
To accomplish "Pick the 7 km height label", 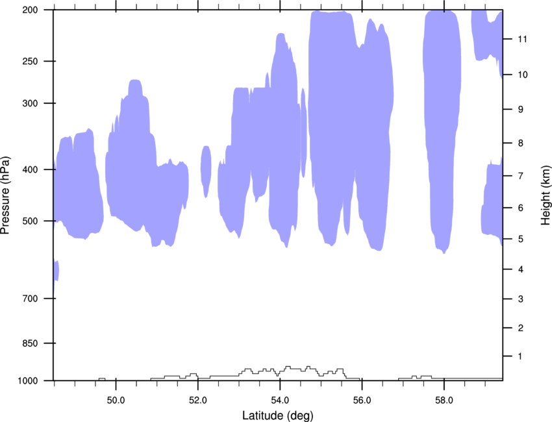I will click(520, 176).
